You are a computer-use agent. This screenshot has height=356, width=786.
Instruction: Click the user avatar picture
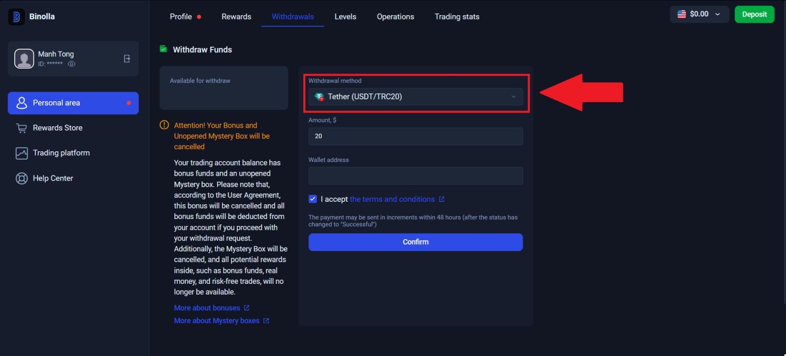coord(24,59)
